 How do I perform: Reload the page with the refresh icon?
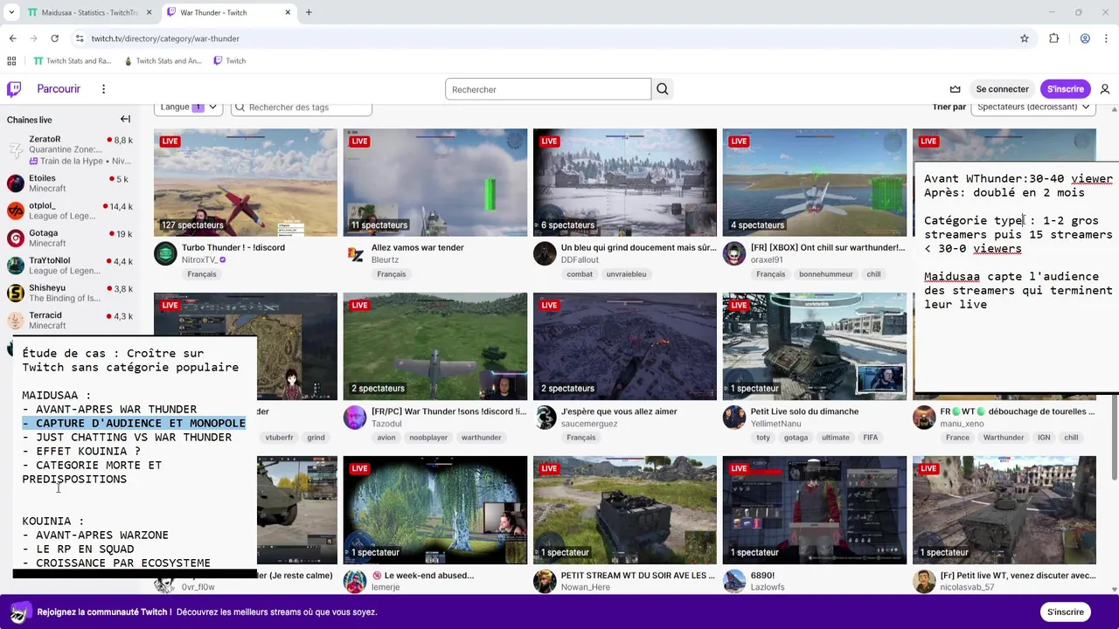tap(55, 38)
